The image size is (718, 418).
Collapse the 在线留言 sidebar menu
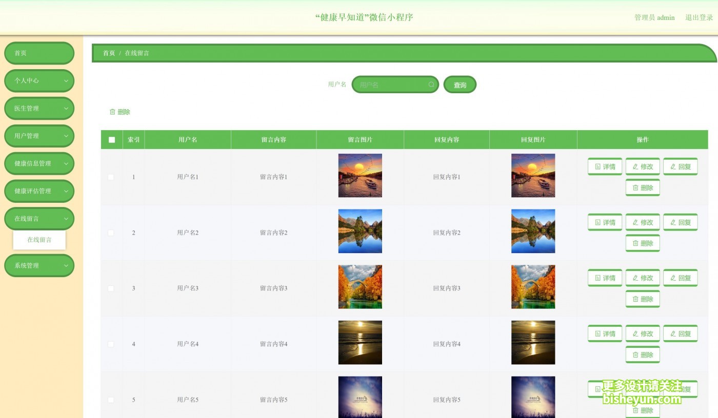point(39,218)
